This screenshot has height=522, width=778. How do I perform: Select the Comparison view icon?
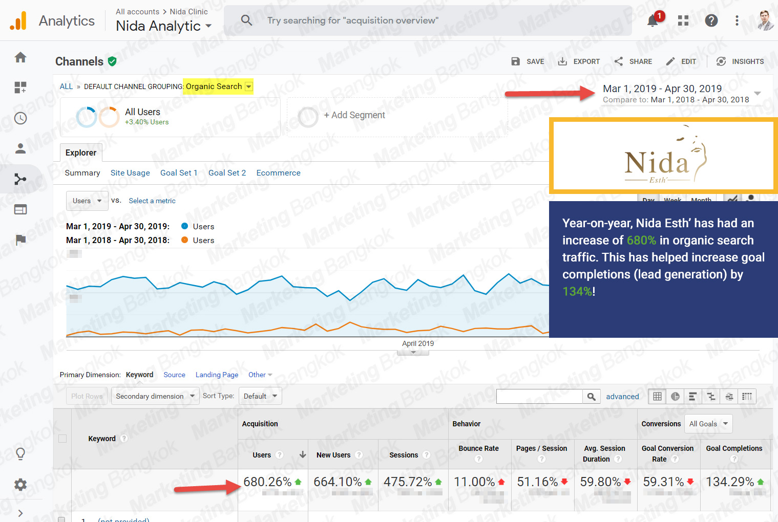(x=711, y=396)
